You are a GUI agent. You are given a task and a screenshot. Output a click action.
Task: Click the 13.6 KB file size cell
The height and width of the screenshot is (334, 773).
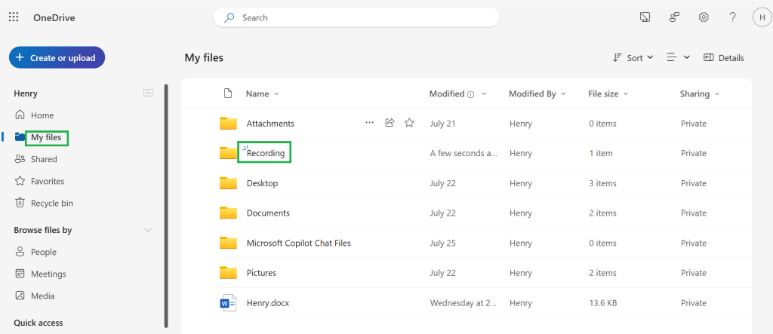point(603,303)
